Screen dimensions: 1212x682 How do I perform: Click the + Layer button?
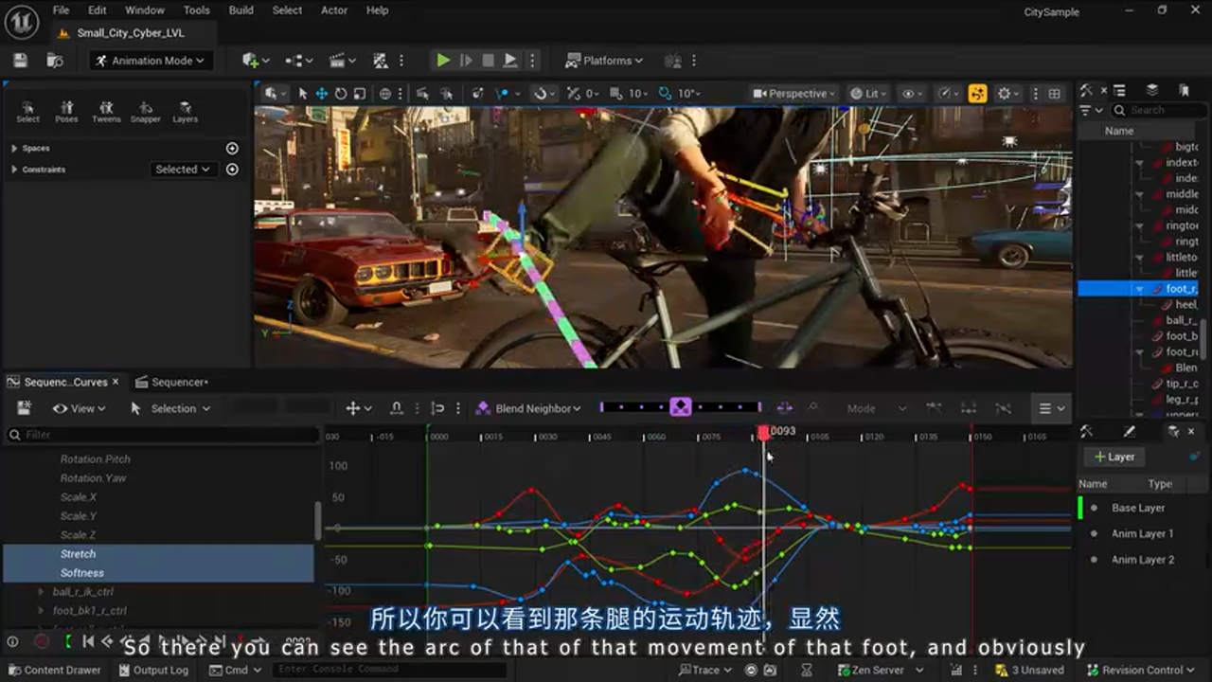pos(1114,457)
